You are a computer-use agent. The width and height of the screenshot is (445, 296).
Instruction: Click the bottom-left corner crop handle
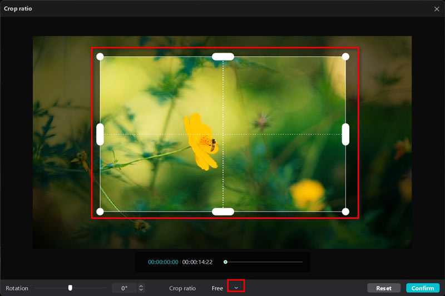[x=100, y=212]
